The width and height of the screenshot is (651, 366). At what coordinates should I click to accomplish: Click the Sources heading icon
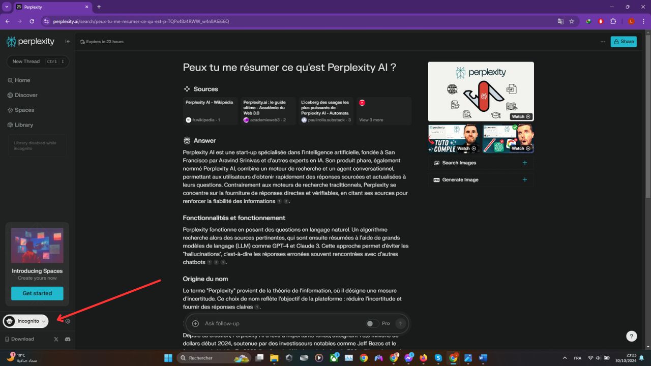187,89
